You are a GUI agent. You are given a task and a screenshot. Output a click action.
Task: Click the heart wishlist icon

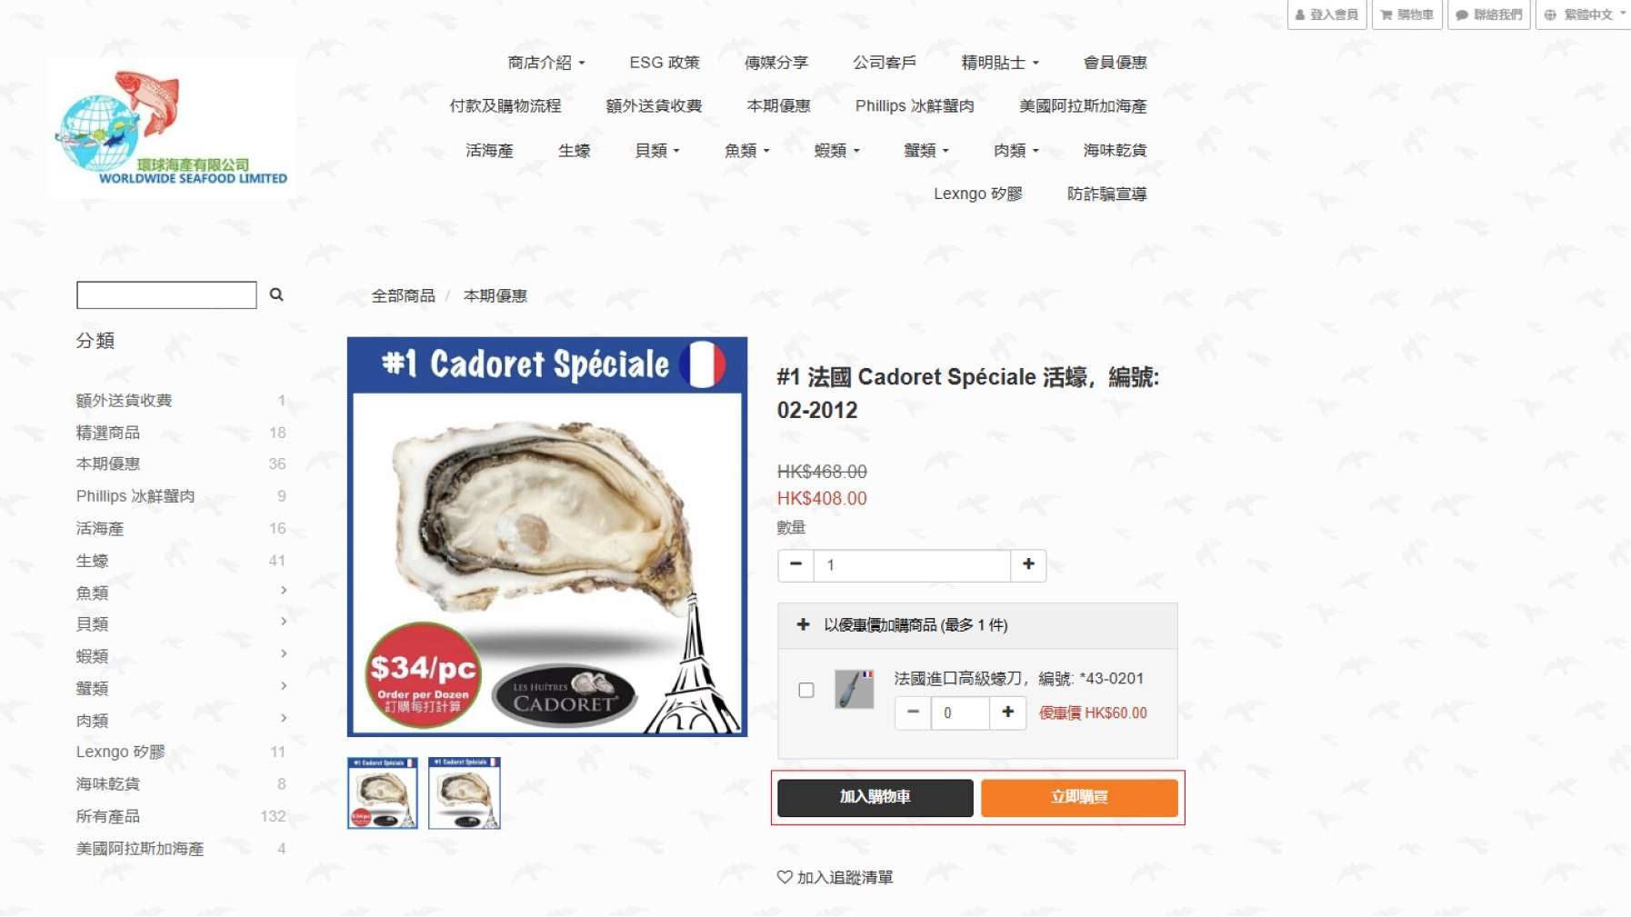(785, 877)
